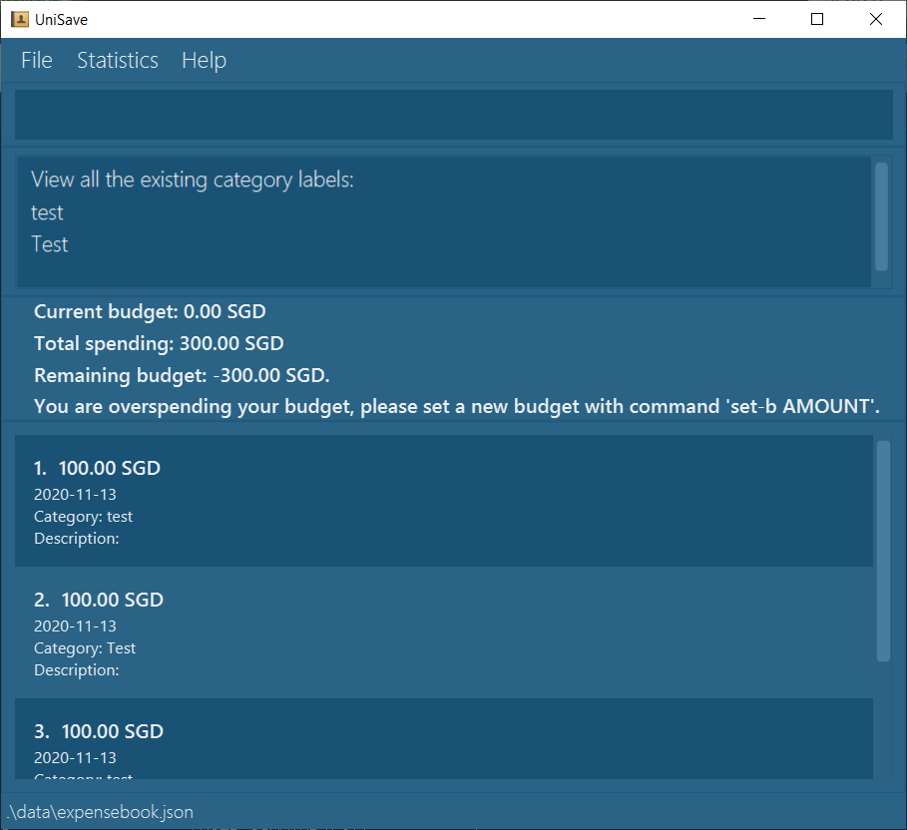Open the File menu

pyautogui.click(x=37, y=60)
